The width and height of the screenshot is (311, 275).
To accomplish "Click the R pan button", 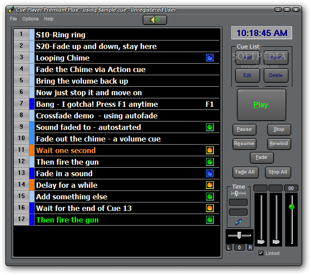I will point(250,247).
